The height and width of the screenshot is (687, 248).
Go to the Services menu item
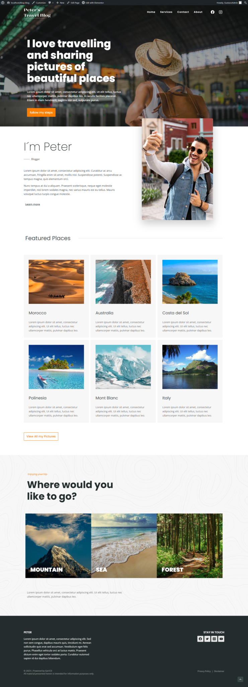166,12
